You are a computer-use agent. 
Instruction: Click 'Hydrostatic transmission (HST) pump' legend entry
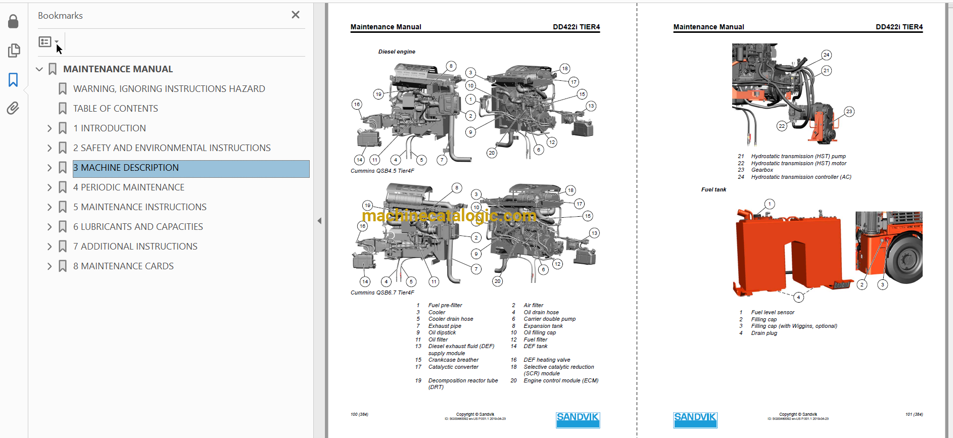point(798,156)
